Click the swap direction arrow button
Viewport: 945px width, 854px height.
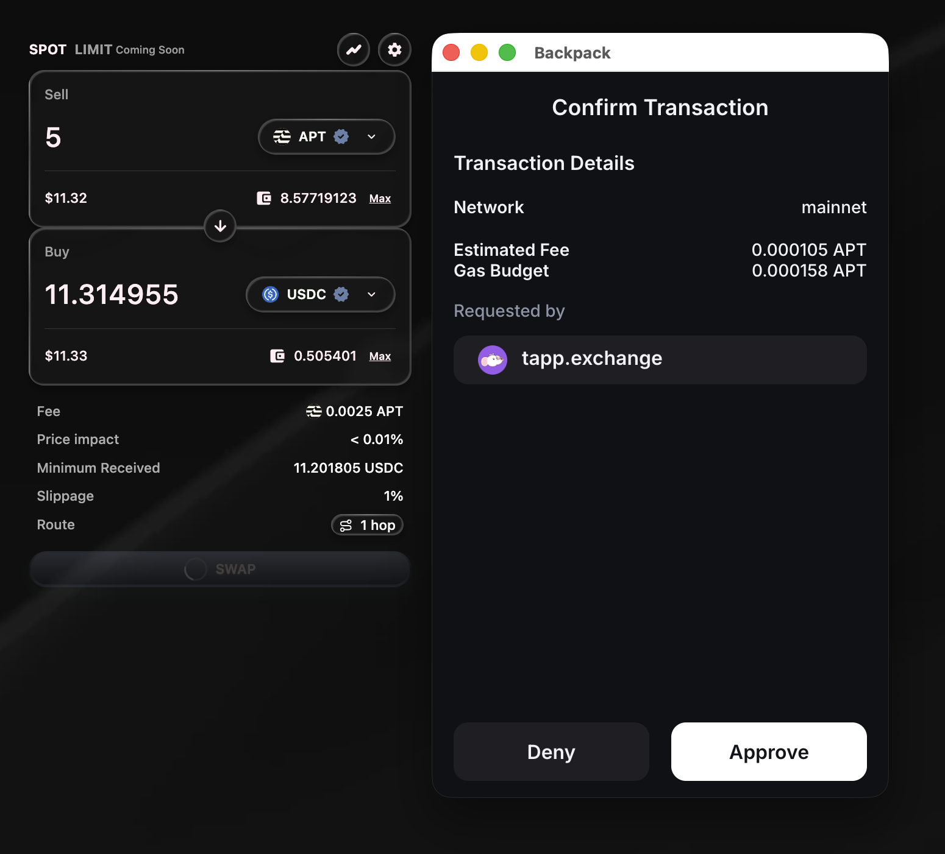220,226
